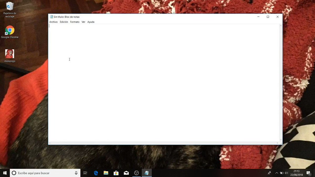Click the vertical scrollbar up arrow
The image size is (315, 177).
281,25
